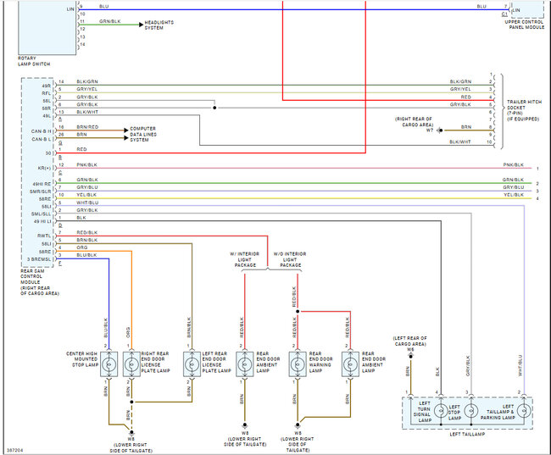Select the Upper Control Panel Module label
This screenshot has height=455, width=551.
point(524,25)
